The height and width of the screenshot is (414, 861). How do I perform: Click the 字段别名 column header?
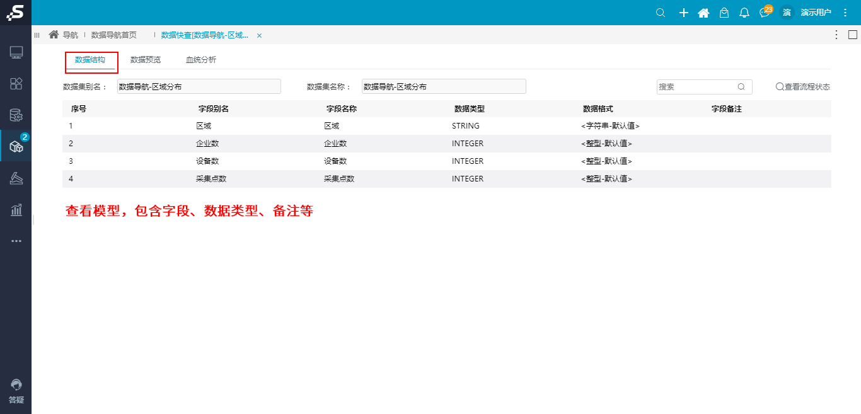pyautogui.click(x=214, y=109)
